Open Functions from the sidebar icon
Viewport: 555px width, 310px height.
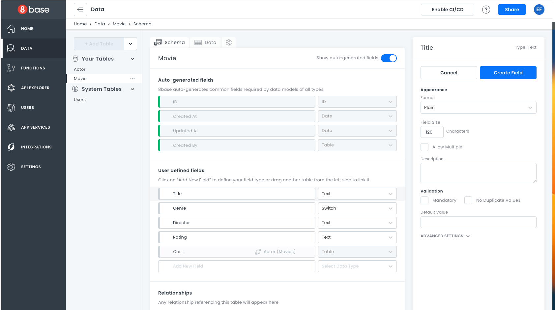click(x=11, y=68)
